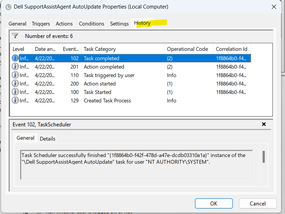Click Operational Code Info in event 129 row

click(x=171, y=101)
